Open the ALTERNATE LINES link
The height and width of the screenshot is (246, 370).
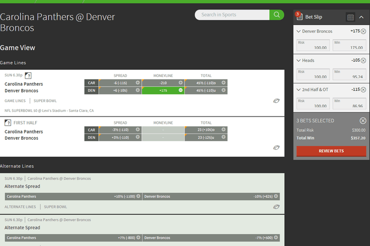pos(20,207)
